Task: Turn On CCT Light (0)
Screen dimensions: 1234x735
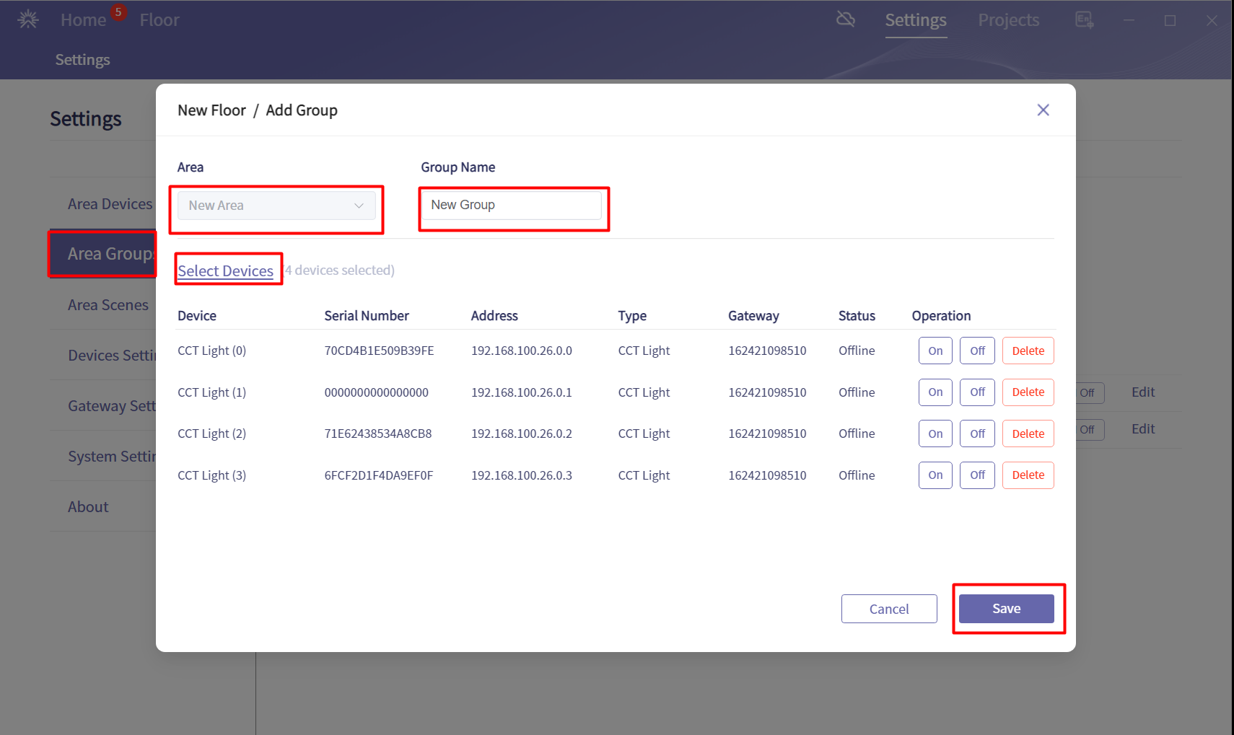Action: [935, 351]
